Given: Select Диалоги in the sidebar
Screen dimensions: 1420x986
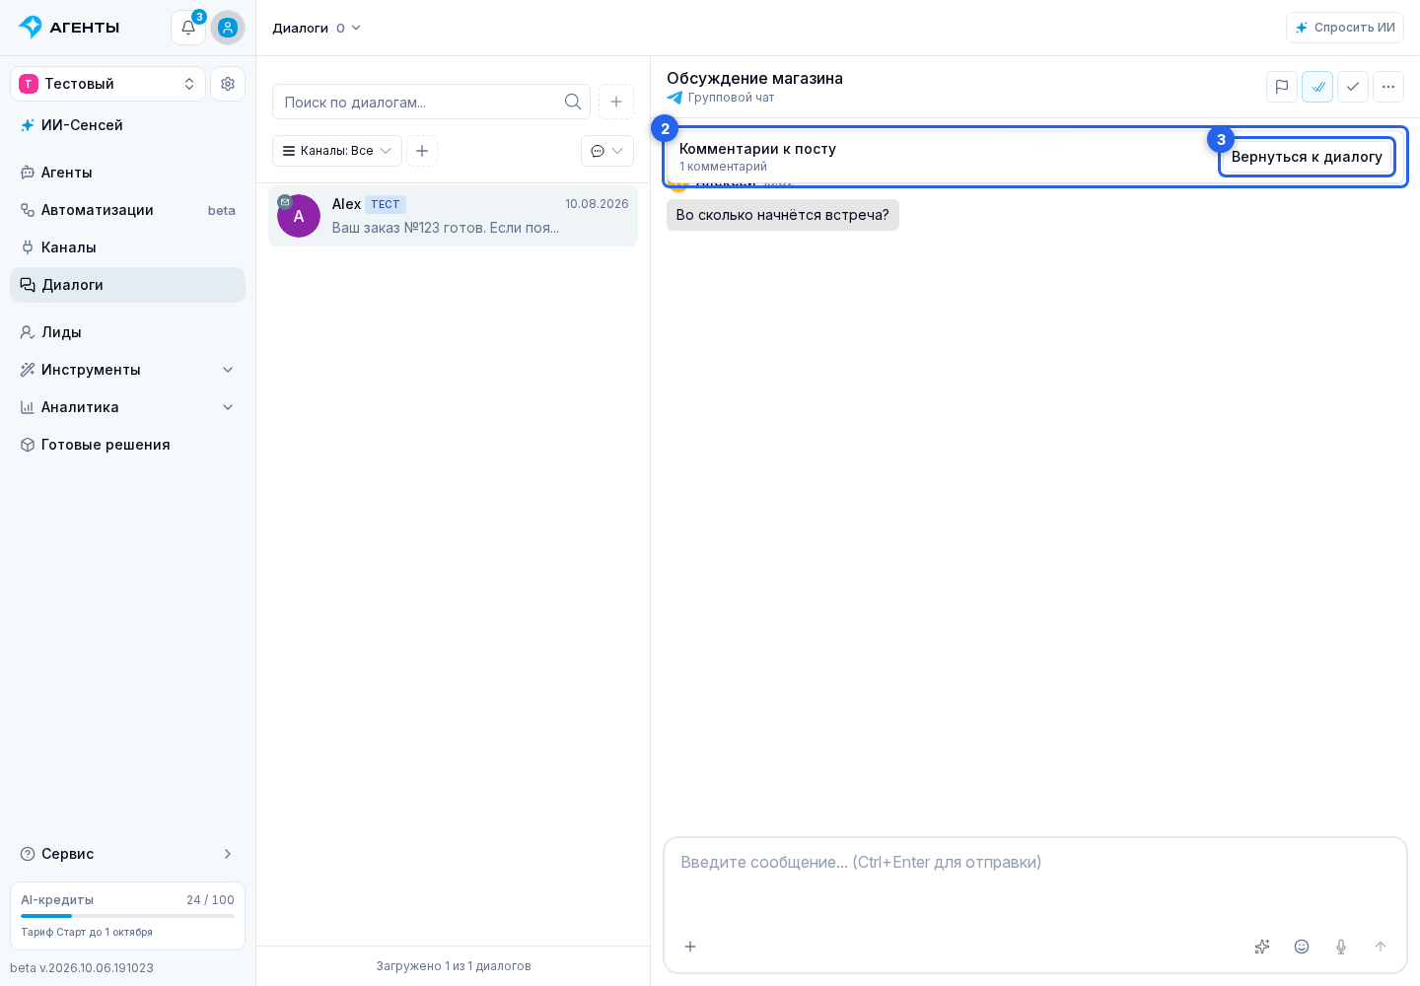Looking at the screenshot, I should (127, 285).
